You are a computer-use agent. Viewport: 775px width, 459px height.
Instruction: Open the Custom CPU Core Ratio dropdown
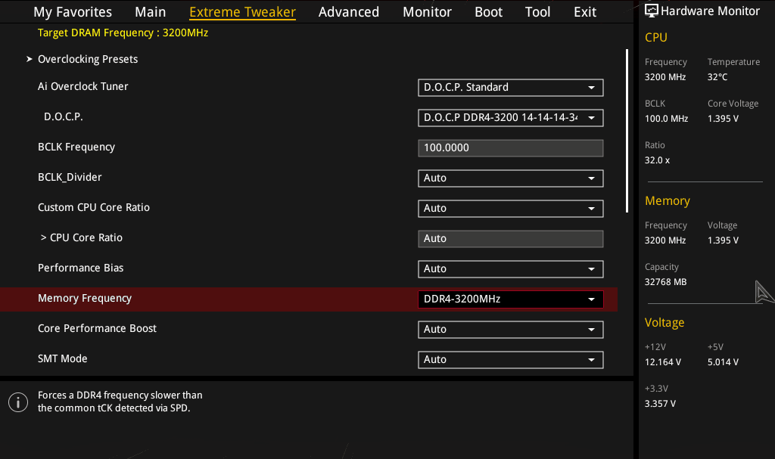click(511, 208)
